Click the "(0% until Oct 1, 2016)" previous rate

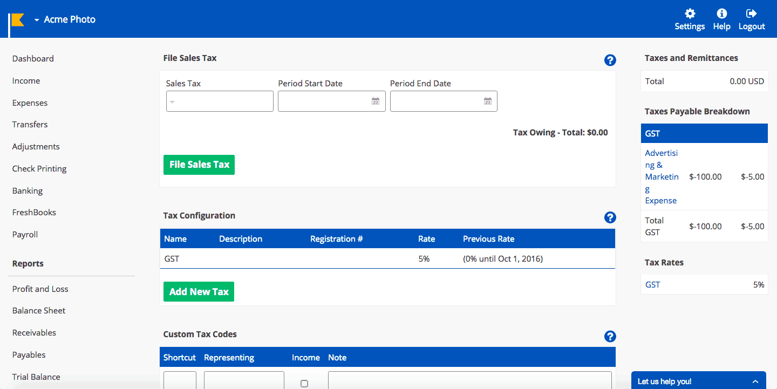pos(503,259)
